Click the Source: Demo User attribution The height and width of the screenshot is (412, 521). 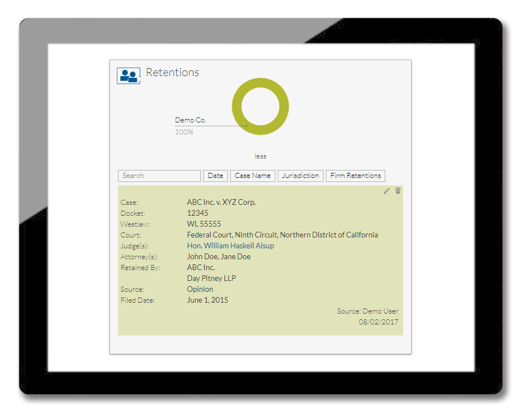368,311
